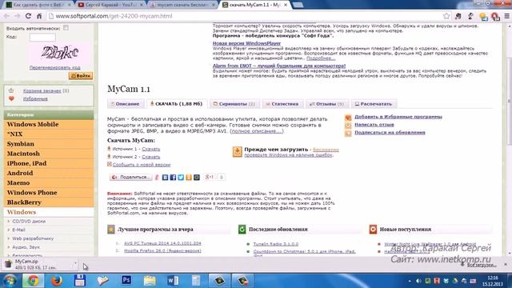Toggle the Входить автоматически checkbox

click(66, 28)
